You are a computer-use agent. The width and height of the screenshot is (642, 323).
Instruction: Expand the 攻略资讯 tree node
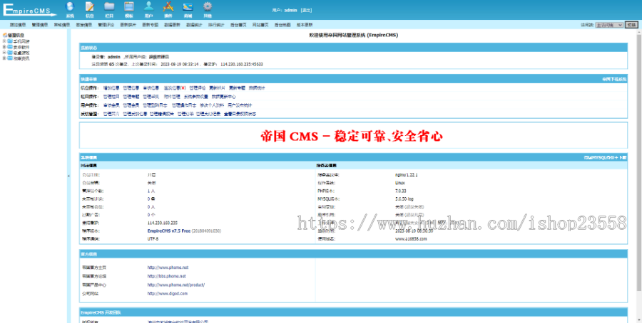coord(4,58)
